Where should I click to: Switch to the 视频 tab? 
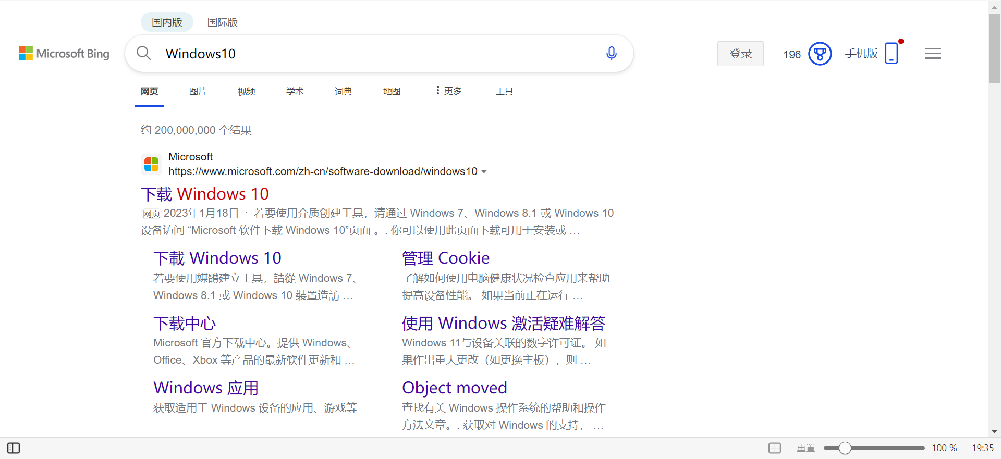246,91
